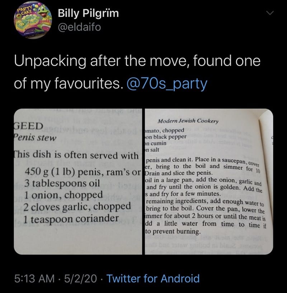
Task: Click the "GEED" recipe heading
Action: click(29, 126)
